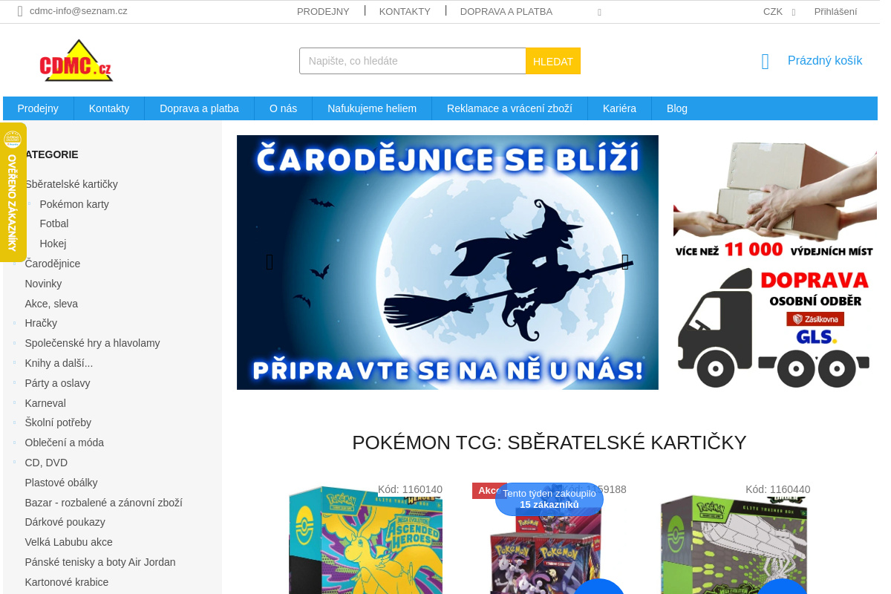Click the search input field

[x=413, y=61]
